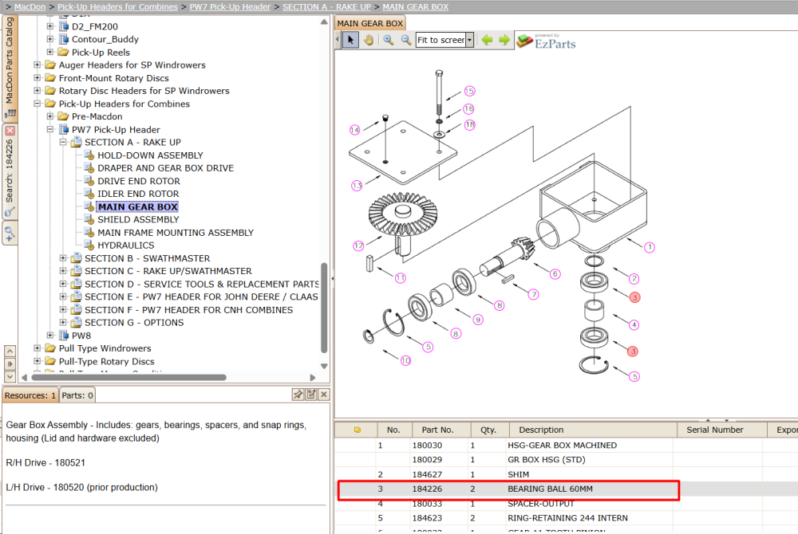Screen dimensions: 798x534
Task: Expand the PW8 tree node
Action: pos(49,336)
